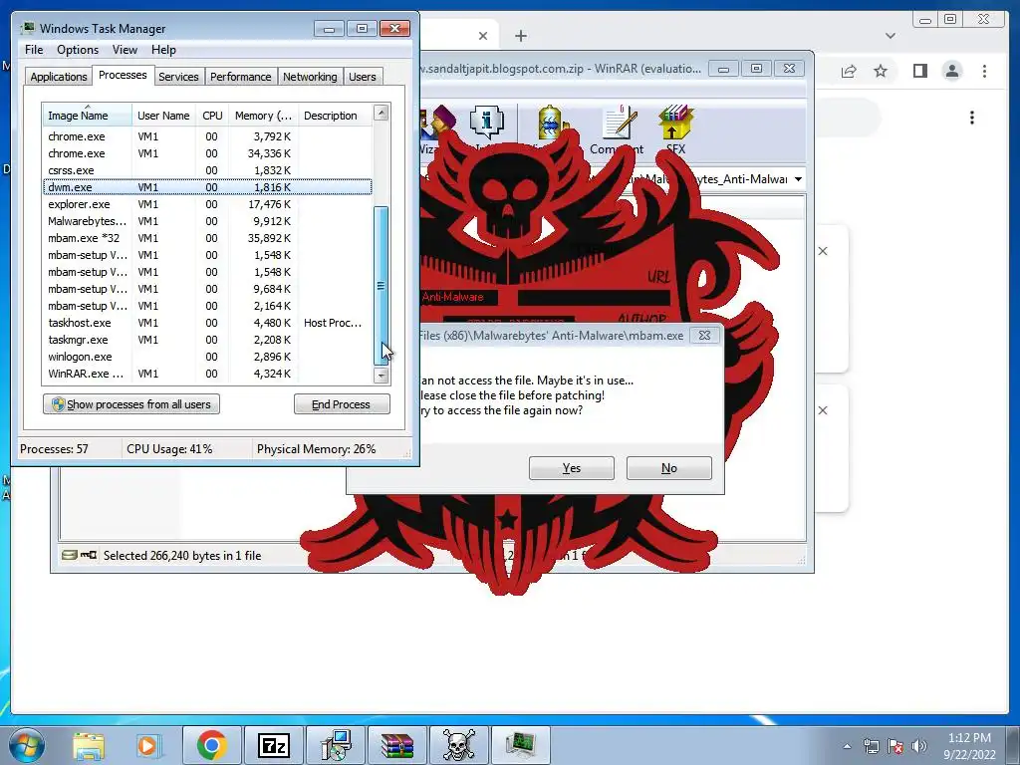
Task: Dismiss the upper page notification card
Action: click(x=823, y=251)
